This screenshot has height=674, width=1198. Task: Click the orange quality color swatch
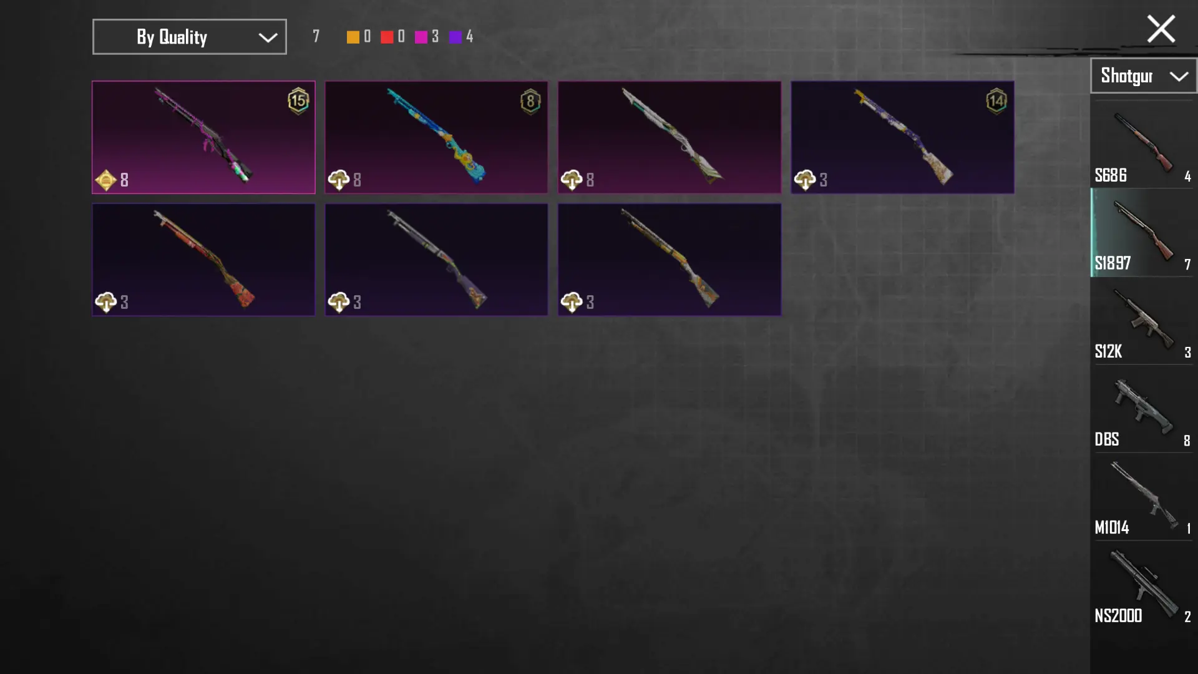[353, 37]
